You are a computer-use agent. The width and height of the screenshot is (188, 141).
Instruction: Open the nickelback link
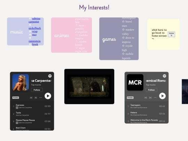[35, 28]
